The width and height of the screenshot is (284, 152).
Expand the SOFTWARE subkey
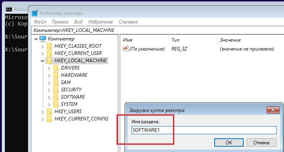coord(49,97)
